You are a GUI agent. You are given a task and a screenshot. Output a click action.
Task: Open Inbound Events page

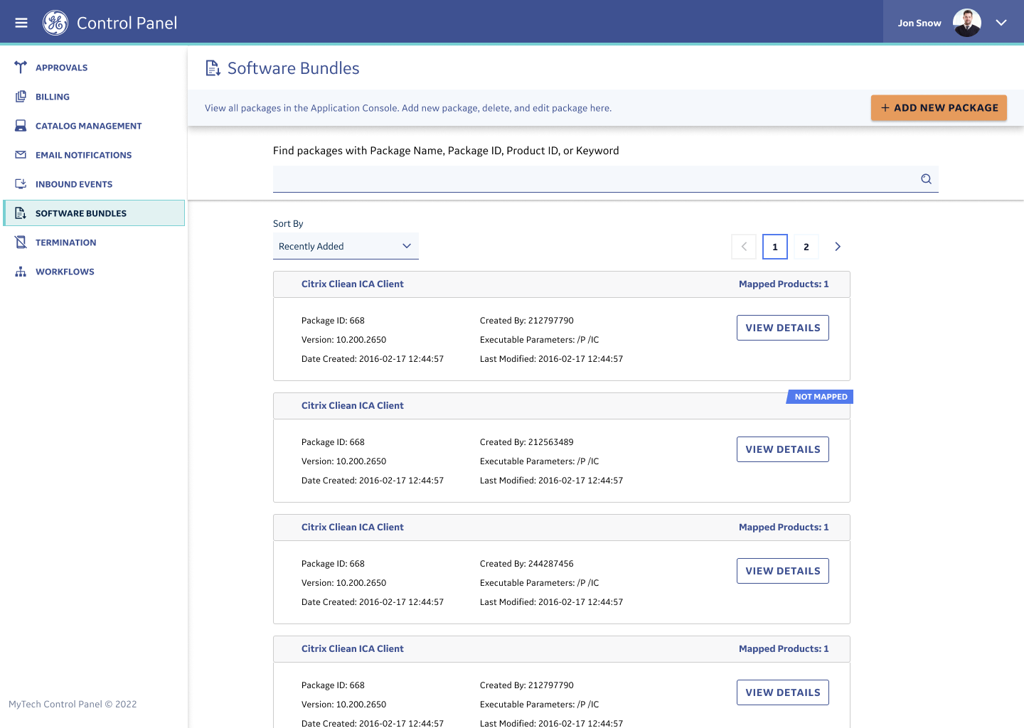click(x=74, y=184)
